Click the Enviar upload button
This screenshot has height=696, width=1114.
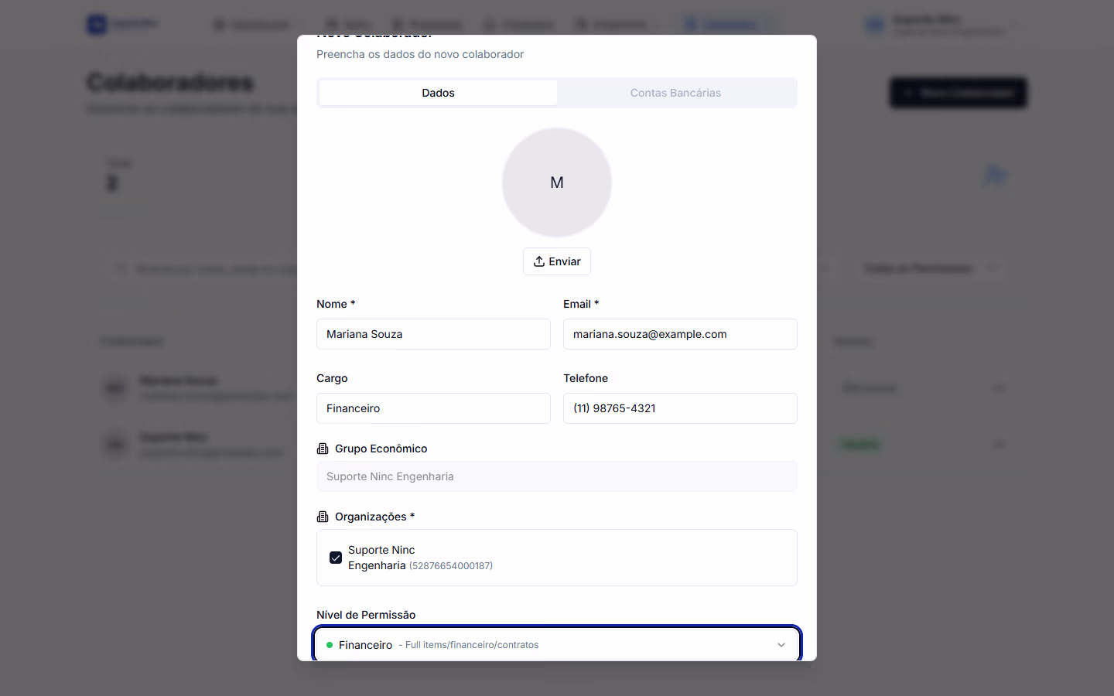tap(557, 261)
